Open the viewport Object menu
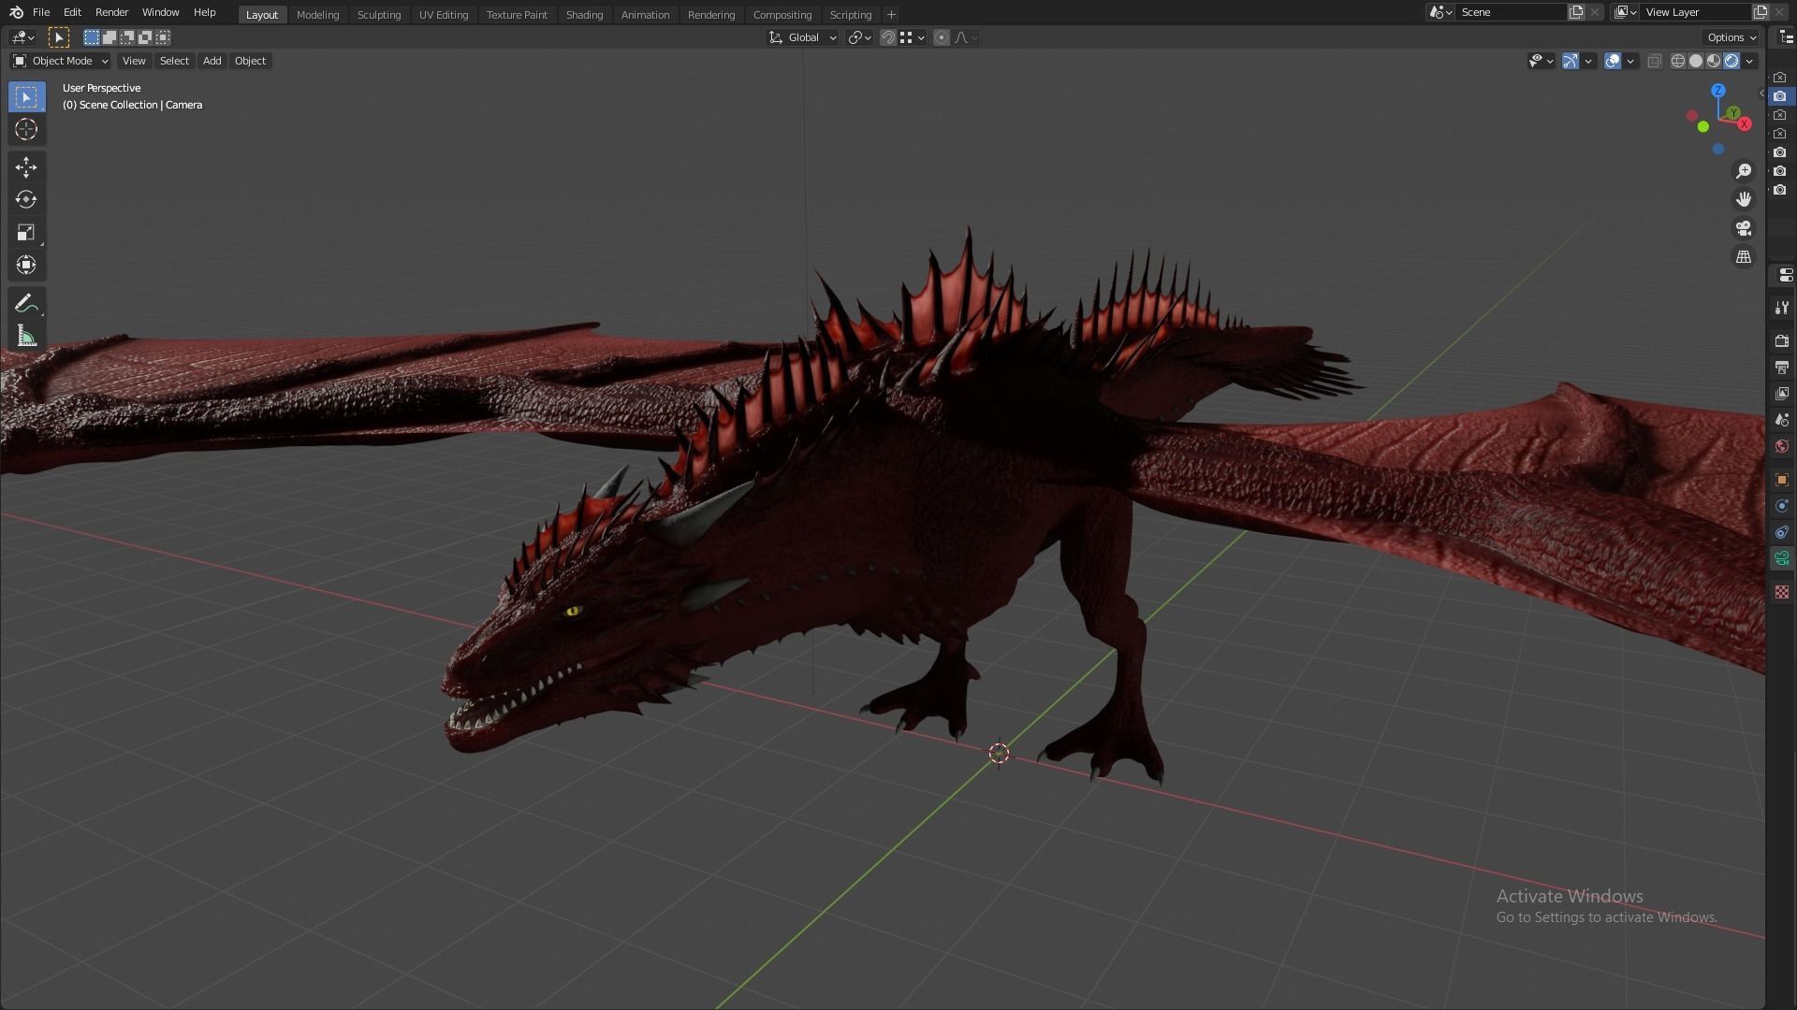This screenshot has height=1010, width=1797. pyautogui.click(x=250, y=61)
